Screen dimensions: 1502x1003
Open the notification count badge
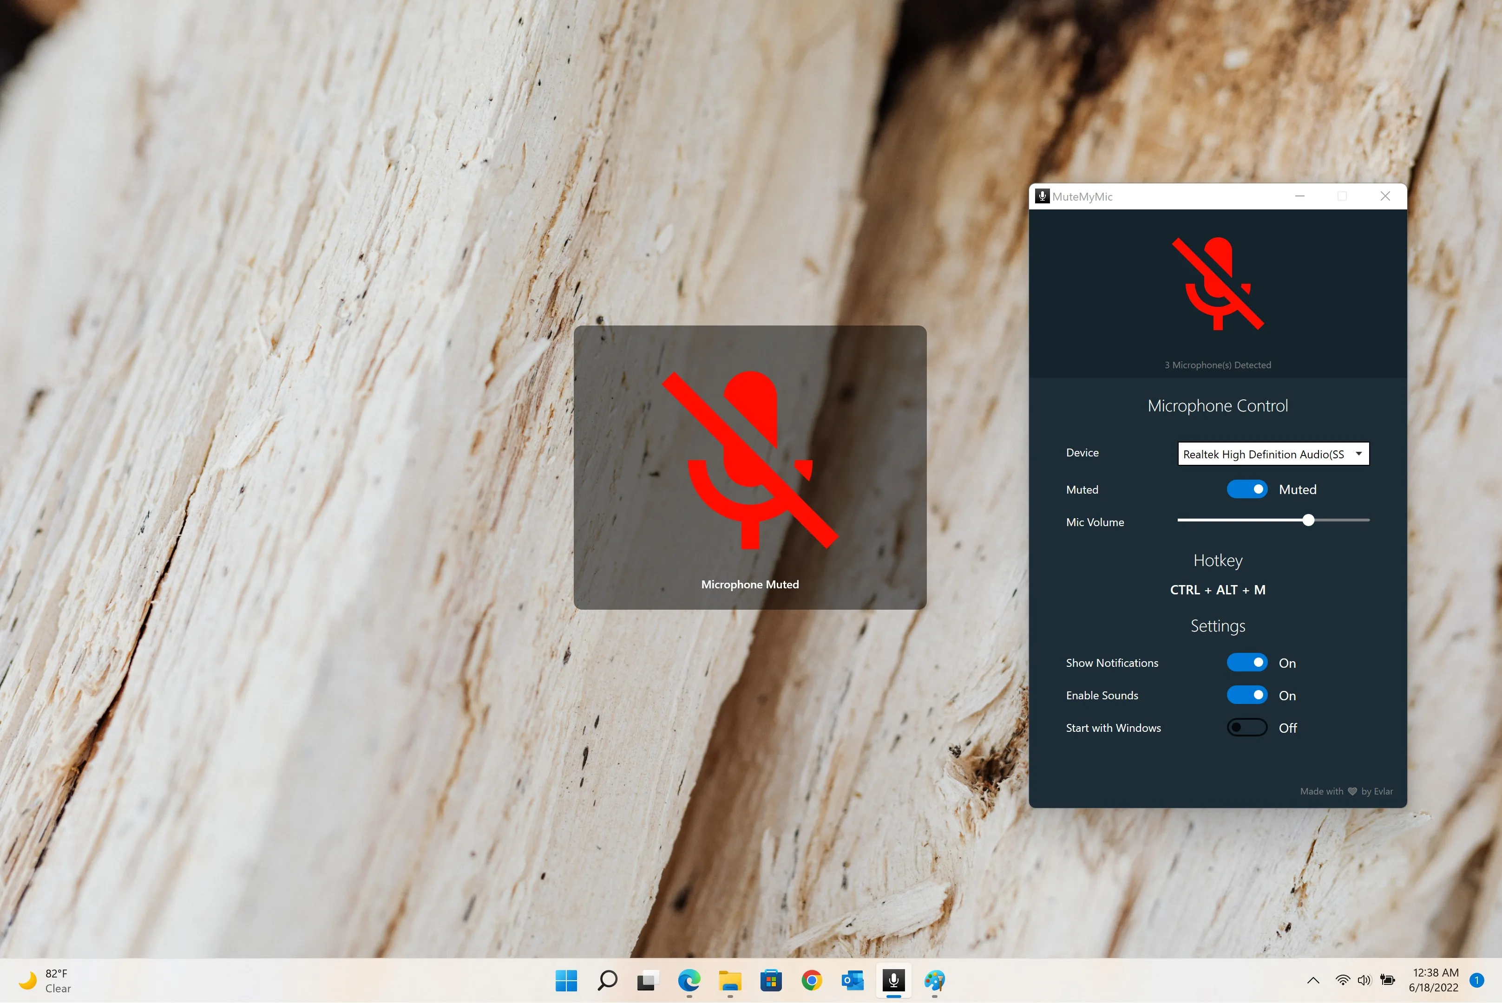click(x=1477, y=980)
